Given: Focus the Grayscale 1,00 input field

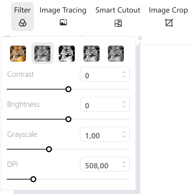Looking at the screenshot, I should click(105, 134).
